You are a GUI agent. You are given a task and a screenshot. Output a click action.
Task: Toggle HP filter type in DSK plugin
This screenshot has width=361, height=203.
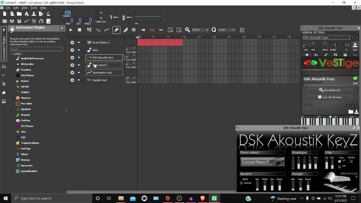pos(340,166)
